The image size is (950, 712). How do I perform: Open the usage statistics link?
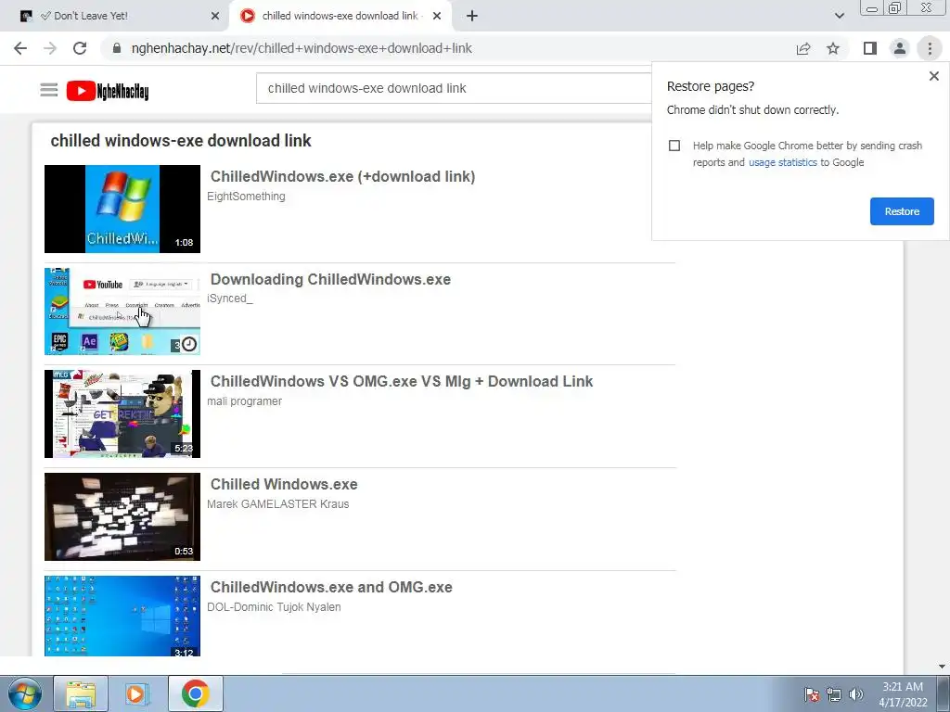point(783,162)
